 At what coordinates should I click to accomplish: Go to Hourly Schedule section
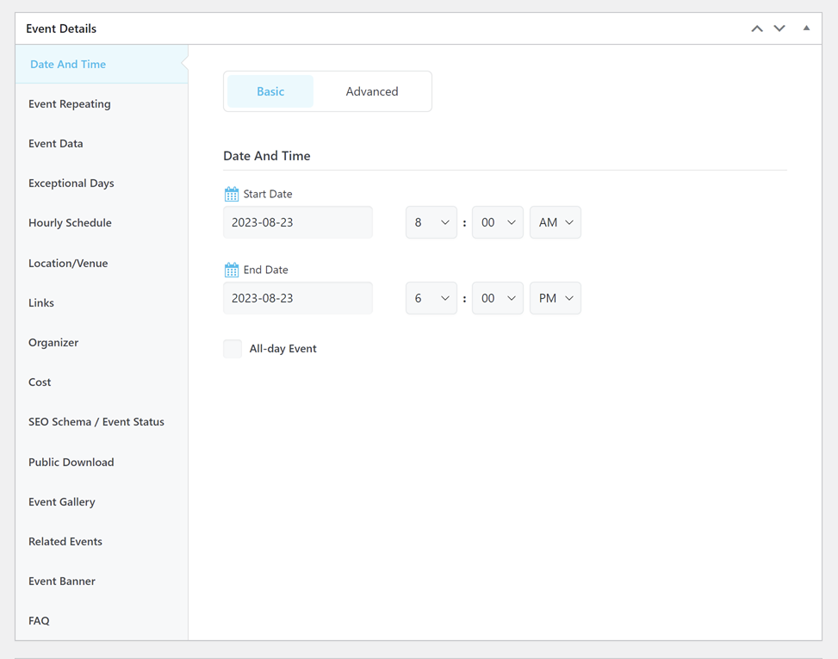(70, 223)
